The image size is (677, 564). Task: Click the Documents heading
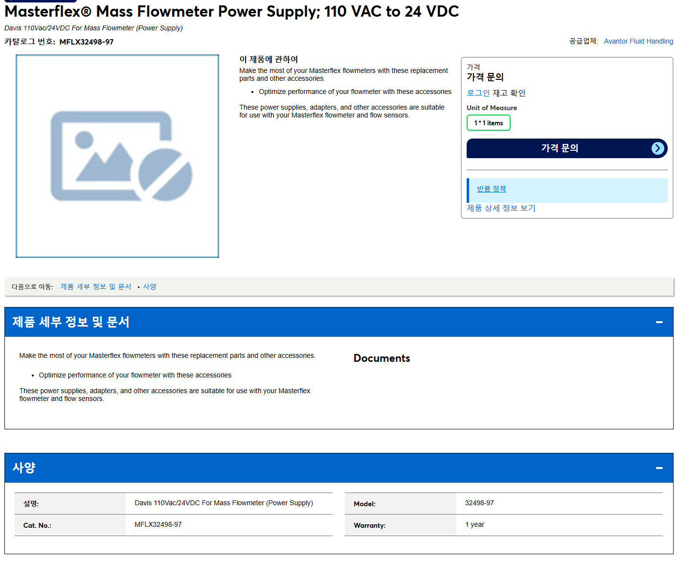point(382,358)
